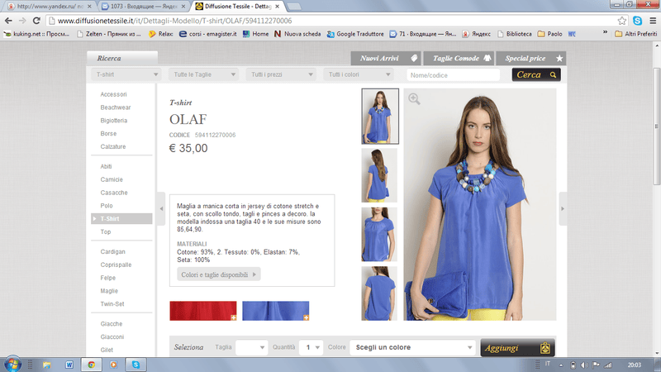Select first front-view thumbnail
The height and width of the screenshot is (372, 661).
pyautogui.click(x=380, y=116)
